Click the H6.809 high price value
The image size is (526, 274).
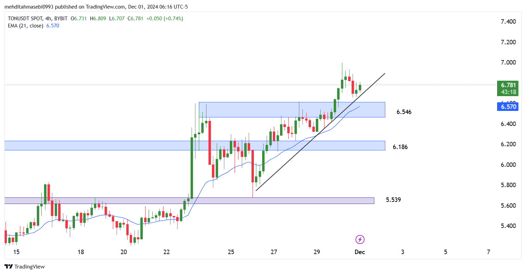click(x=98, y=19)
